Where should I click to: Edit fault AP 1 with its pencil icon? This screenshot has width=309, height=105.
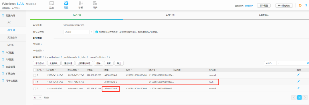(x=298, y=81)
